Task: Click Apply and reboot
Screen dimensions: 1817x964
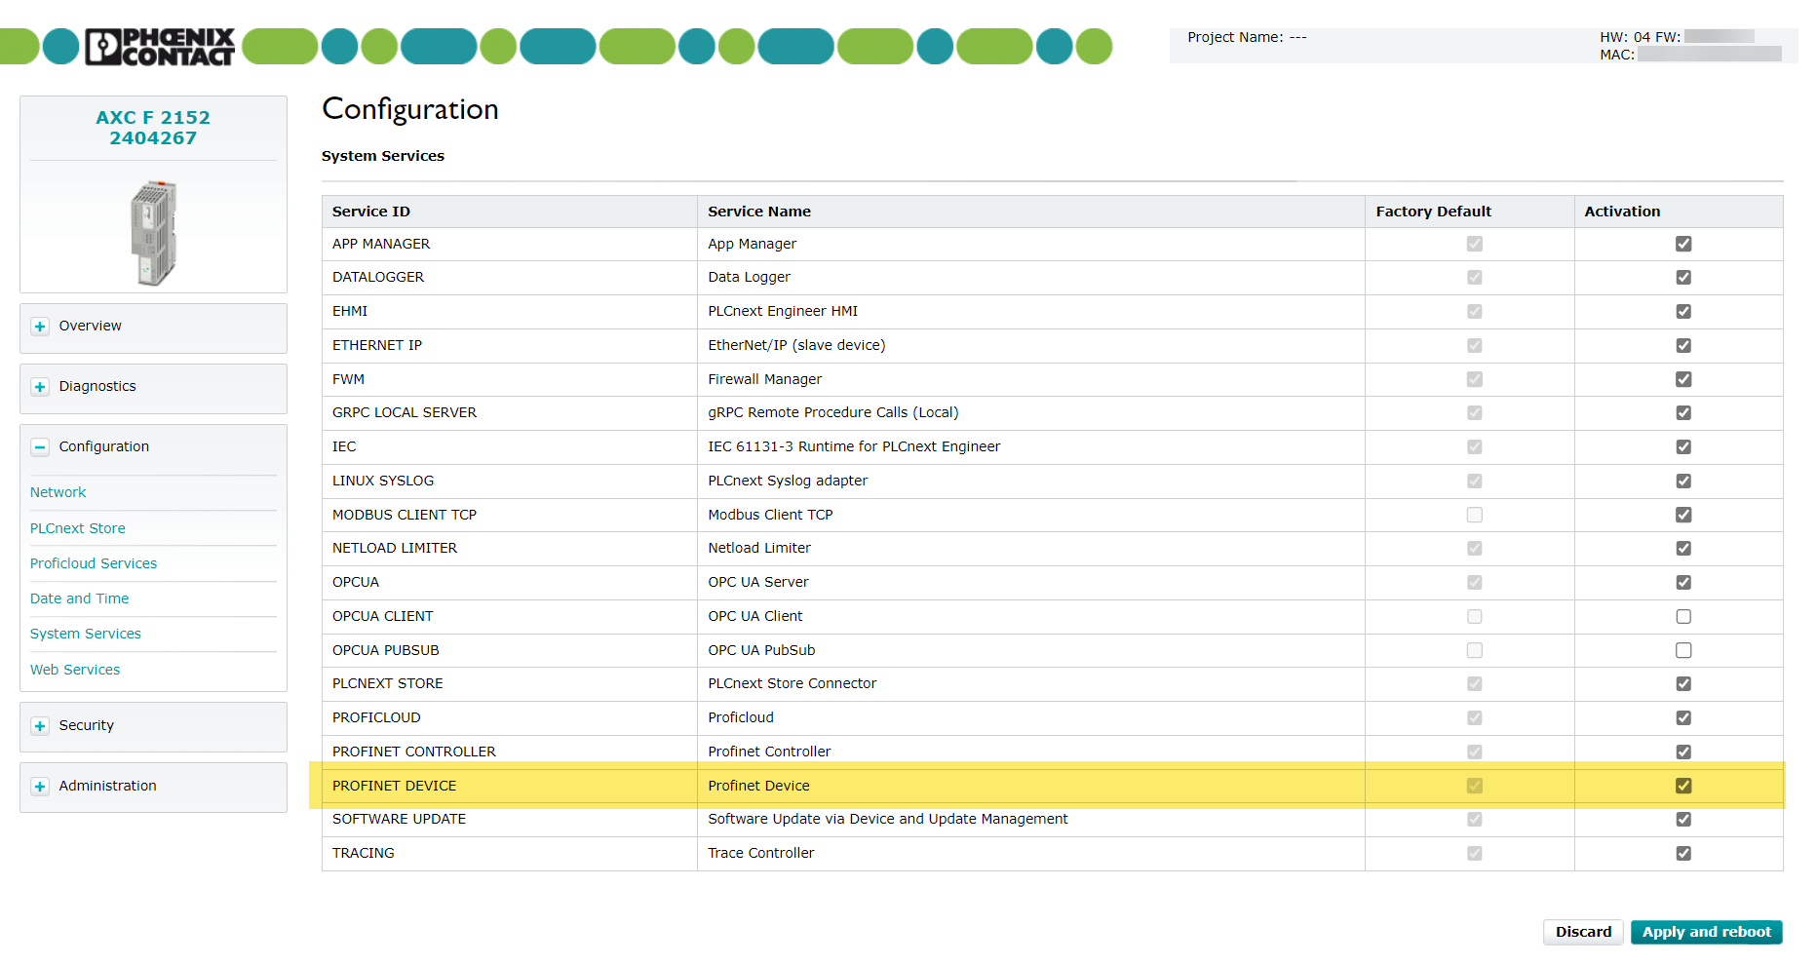Action: (x=1706, y=932)
